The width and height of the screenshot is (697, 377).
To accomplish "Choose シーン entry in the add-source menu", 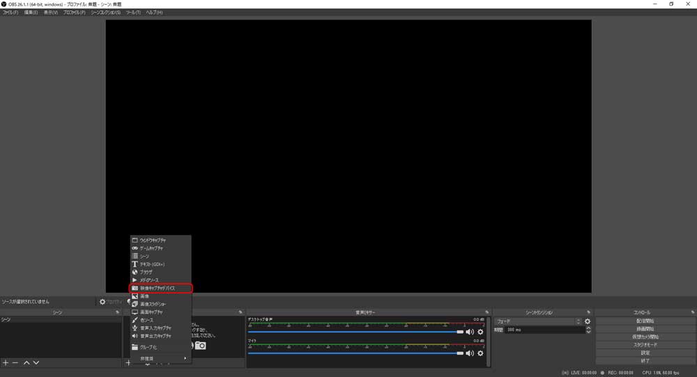I will (x=160, y=256).
